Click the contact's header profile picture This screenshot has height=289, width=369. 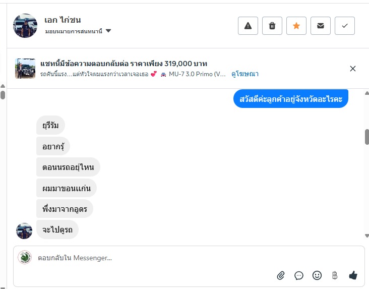tap(25, 26)
